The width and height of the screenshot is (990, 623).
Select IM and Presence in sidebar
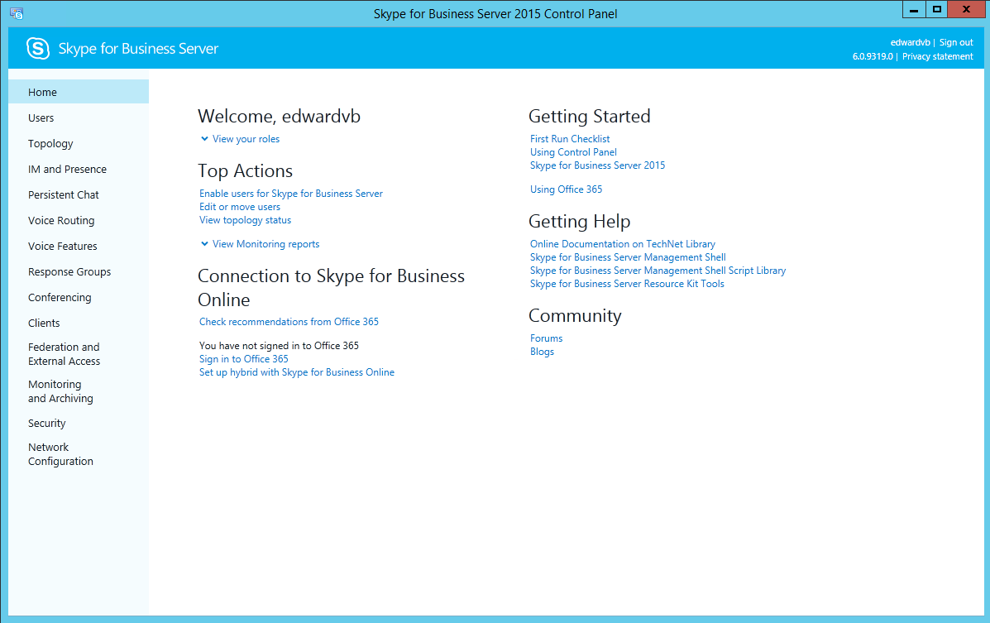(x=68, y=170)
